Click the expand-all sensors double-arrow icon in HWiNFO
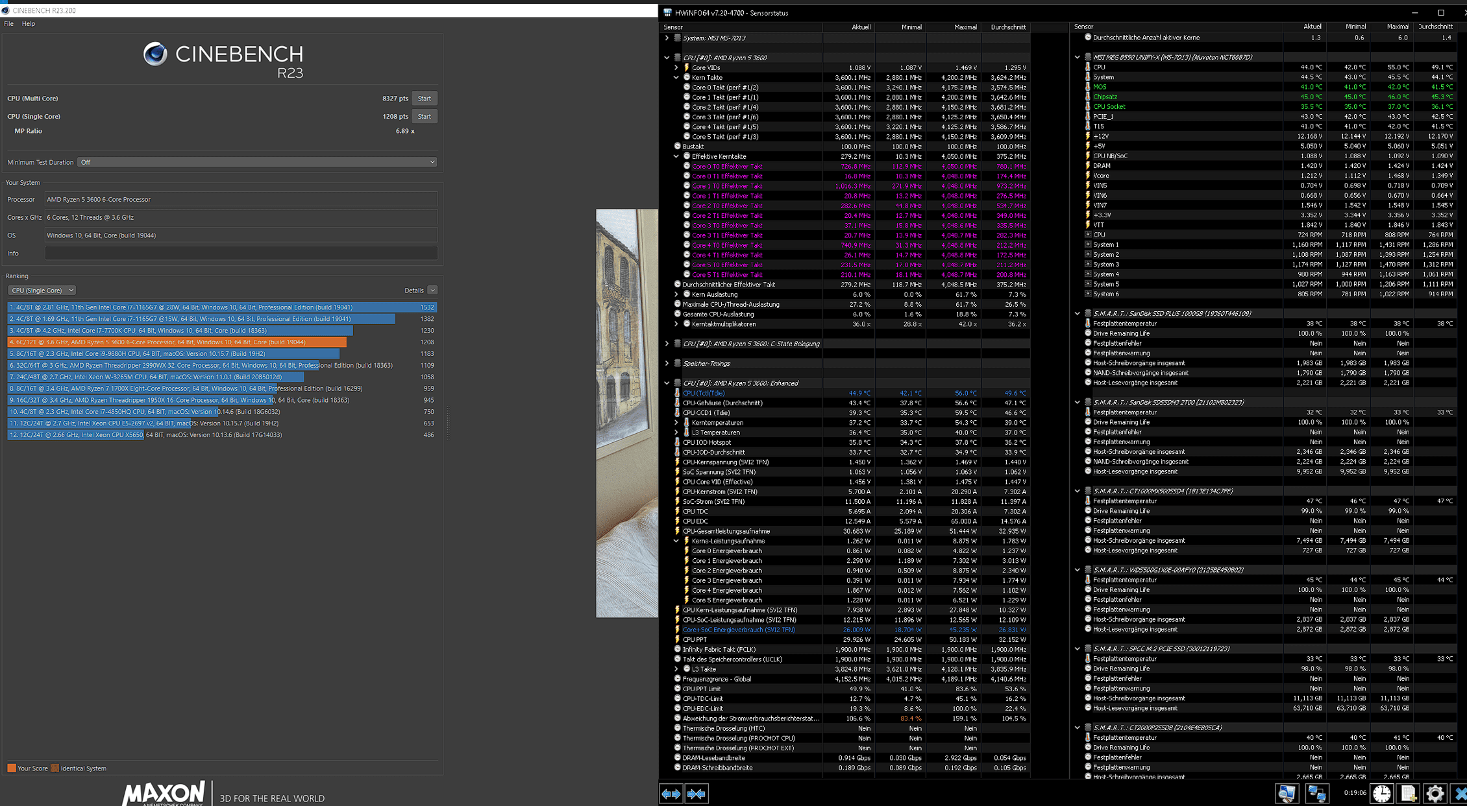This screenshot has width=1467, height=806. (x=671, y=793)
